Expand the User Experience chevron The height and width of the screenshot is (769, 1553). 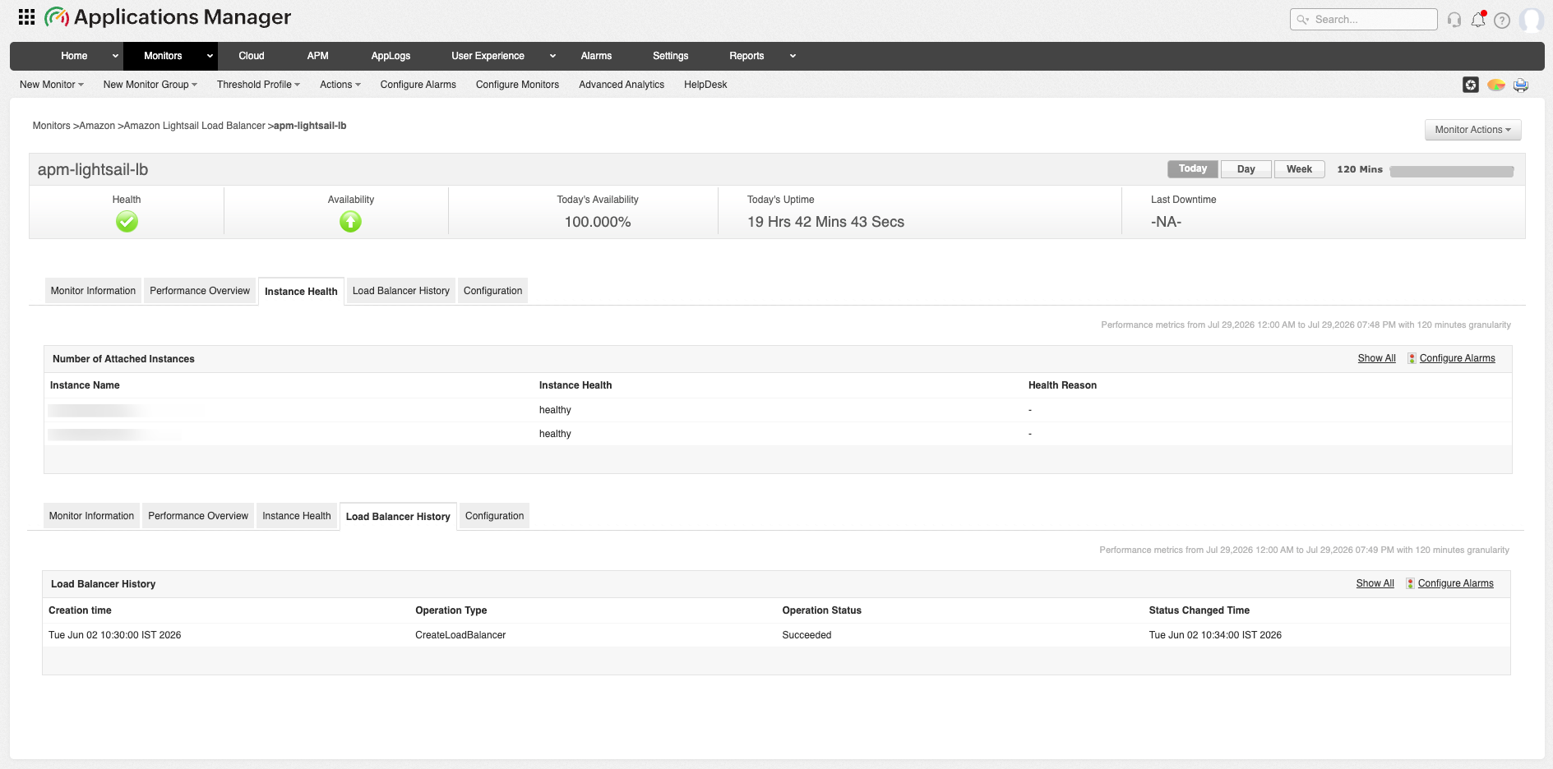(552, 56)
